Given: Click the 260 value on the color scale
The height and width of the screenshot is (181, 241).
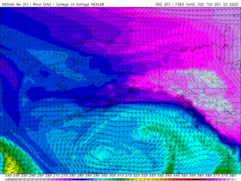Looking at the screenshot, I should (40, 176).
